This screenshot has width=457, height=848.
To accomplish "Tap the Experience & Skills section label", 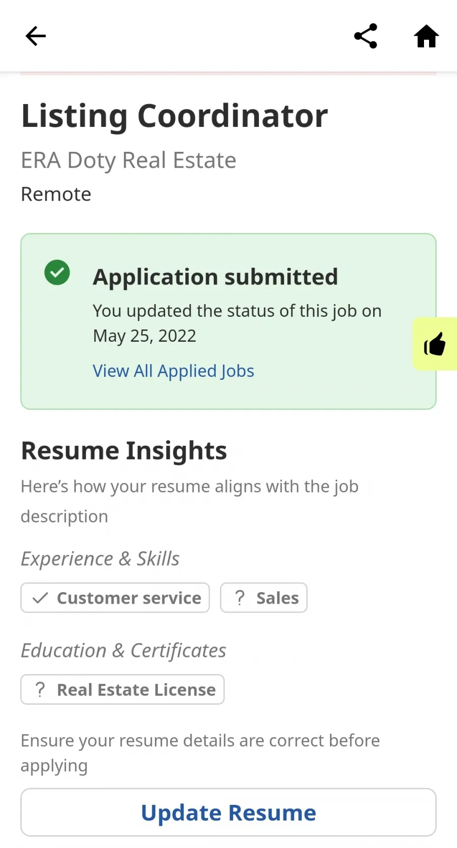I will tap(100, 559).
